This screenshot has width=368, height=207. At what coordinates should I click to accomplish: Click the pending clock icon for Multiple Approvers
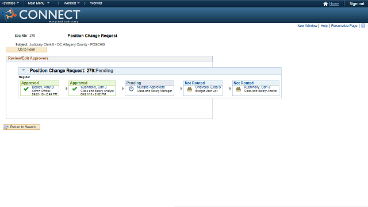[x=131, y=89]
